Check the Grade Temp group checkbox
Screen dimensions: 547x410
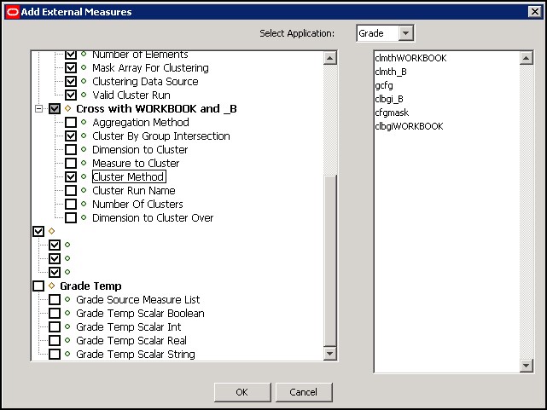coord(38,286)
